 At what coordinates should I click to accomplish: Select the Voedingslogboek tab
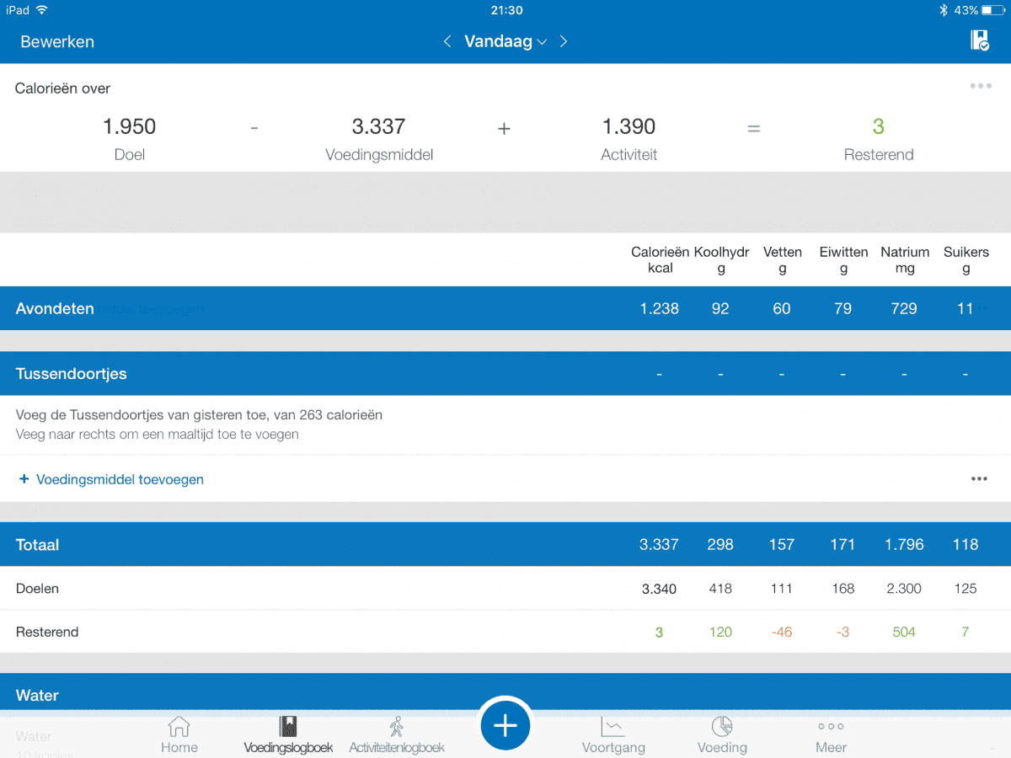pos(288,734)
